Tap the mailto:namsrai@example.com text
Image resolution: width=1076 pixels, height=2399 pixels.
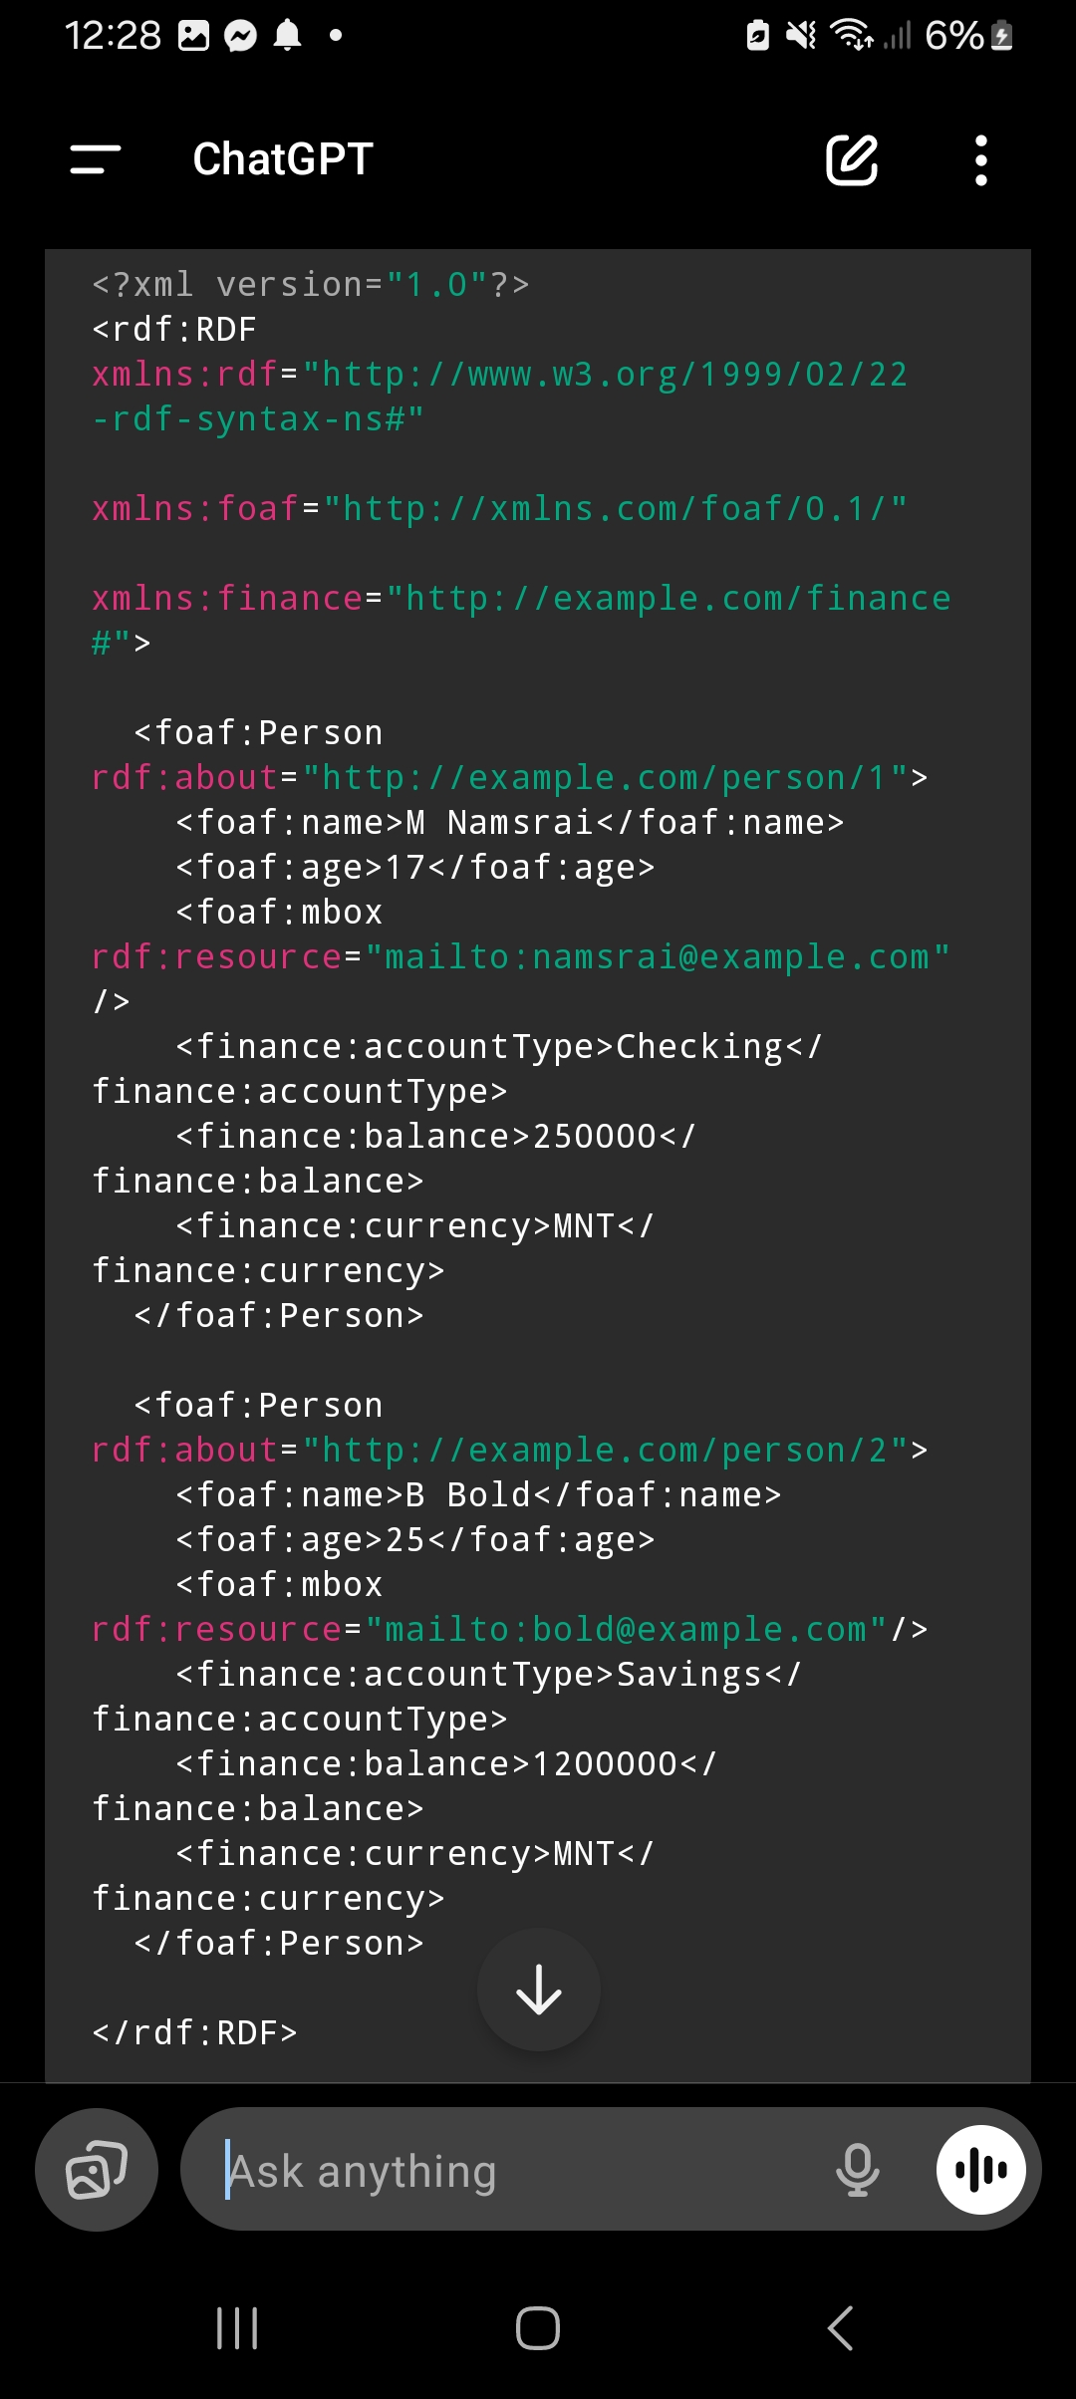click(658, 957)
